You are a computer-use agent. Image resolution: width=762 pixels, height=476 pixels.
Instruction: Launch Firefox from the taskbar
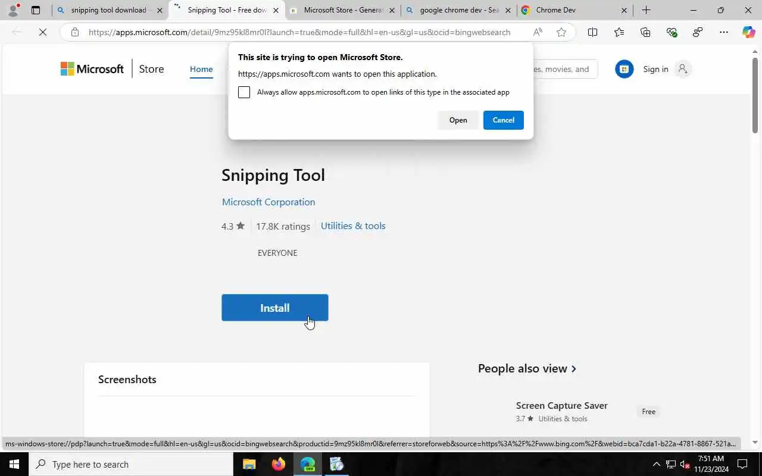coord(278,464)
